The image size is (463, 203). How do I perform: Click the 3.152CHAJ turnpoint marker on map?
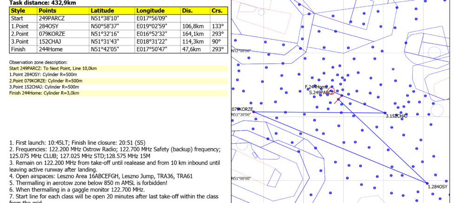(x=385, y=112)
